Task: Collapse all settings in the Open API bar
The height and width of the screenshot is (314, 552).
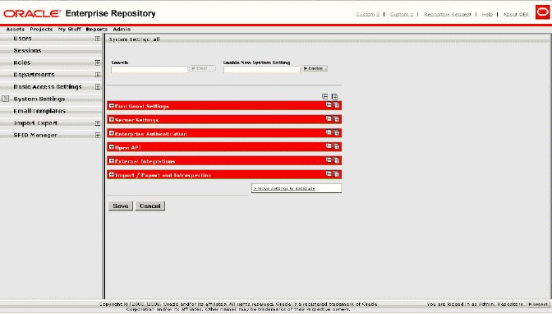Action: click(329, 145)
